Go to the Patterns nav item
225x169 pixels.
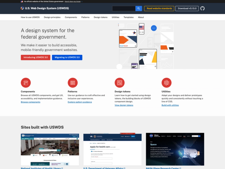(x=85, y=17)
